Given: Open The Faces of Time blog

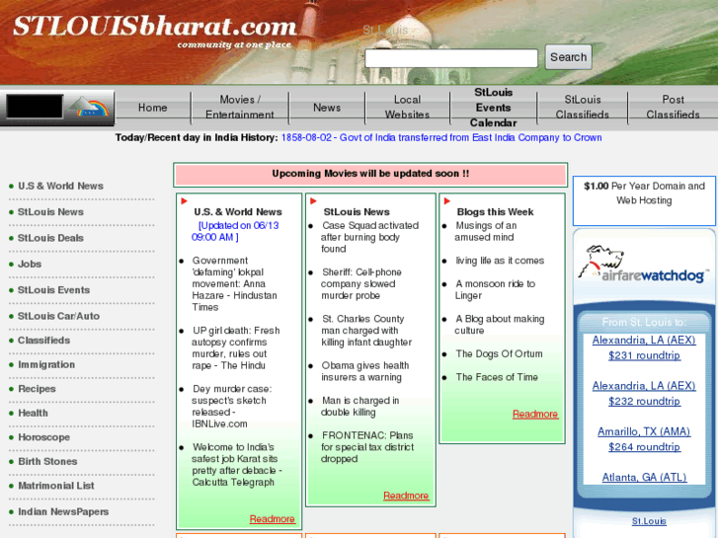Looking at the screenshot, I should [497, 377].
